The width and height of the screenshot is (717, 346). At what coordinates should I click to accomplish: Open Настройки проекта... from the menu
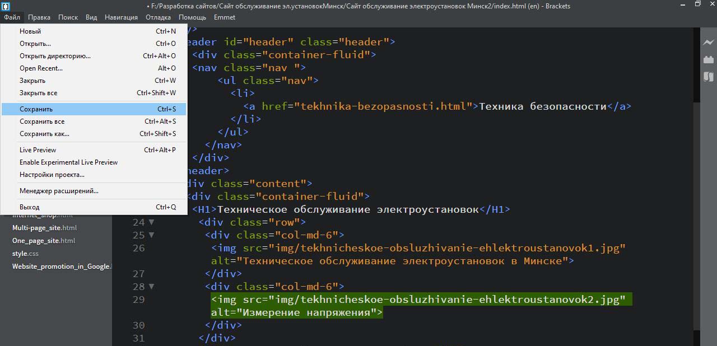[x=52, y=175]
